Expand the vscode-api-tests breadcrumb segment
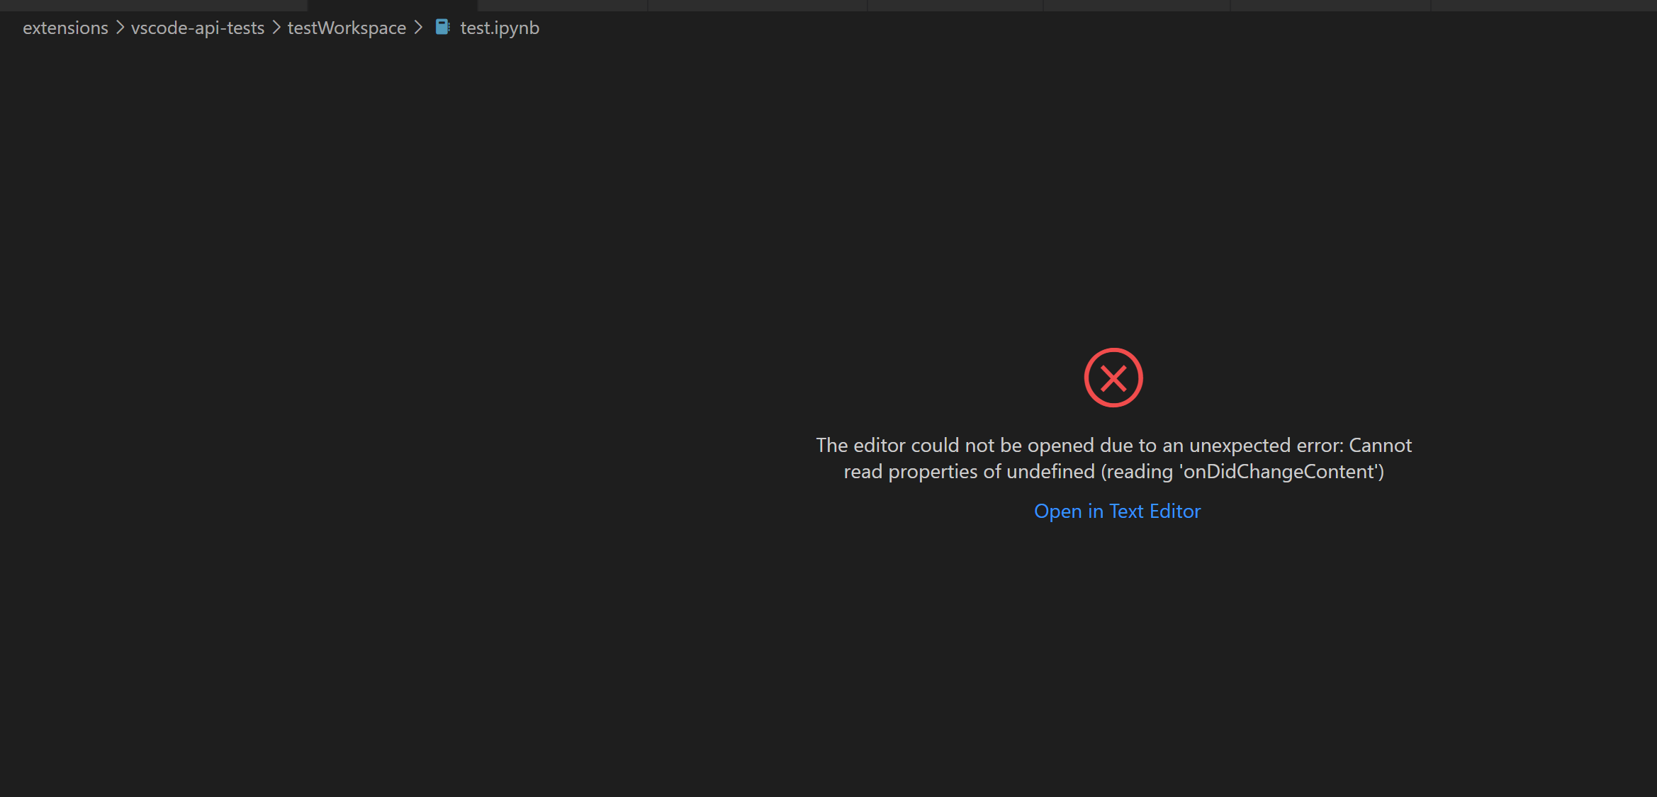Image resolution: width=1657 pixels, height=797 pixels. click(197, 27)
